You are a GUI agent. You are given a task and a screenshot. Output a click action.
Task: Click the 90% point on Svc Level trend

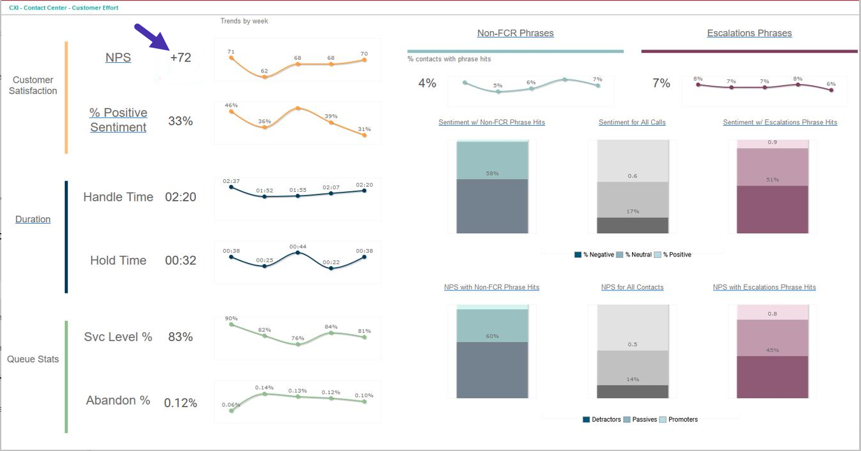click(x=231, y=325)
